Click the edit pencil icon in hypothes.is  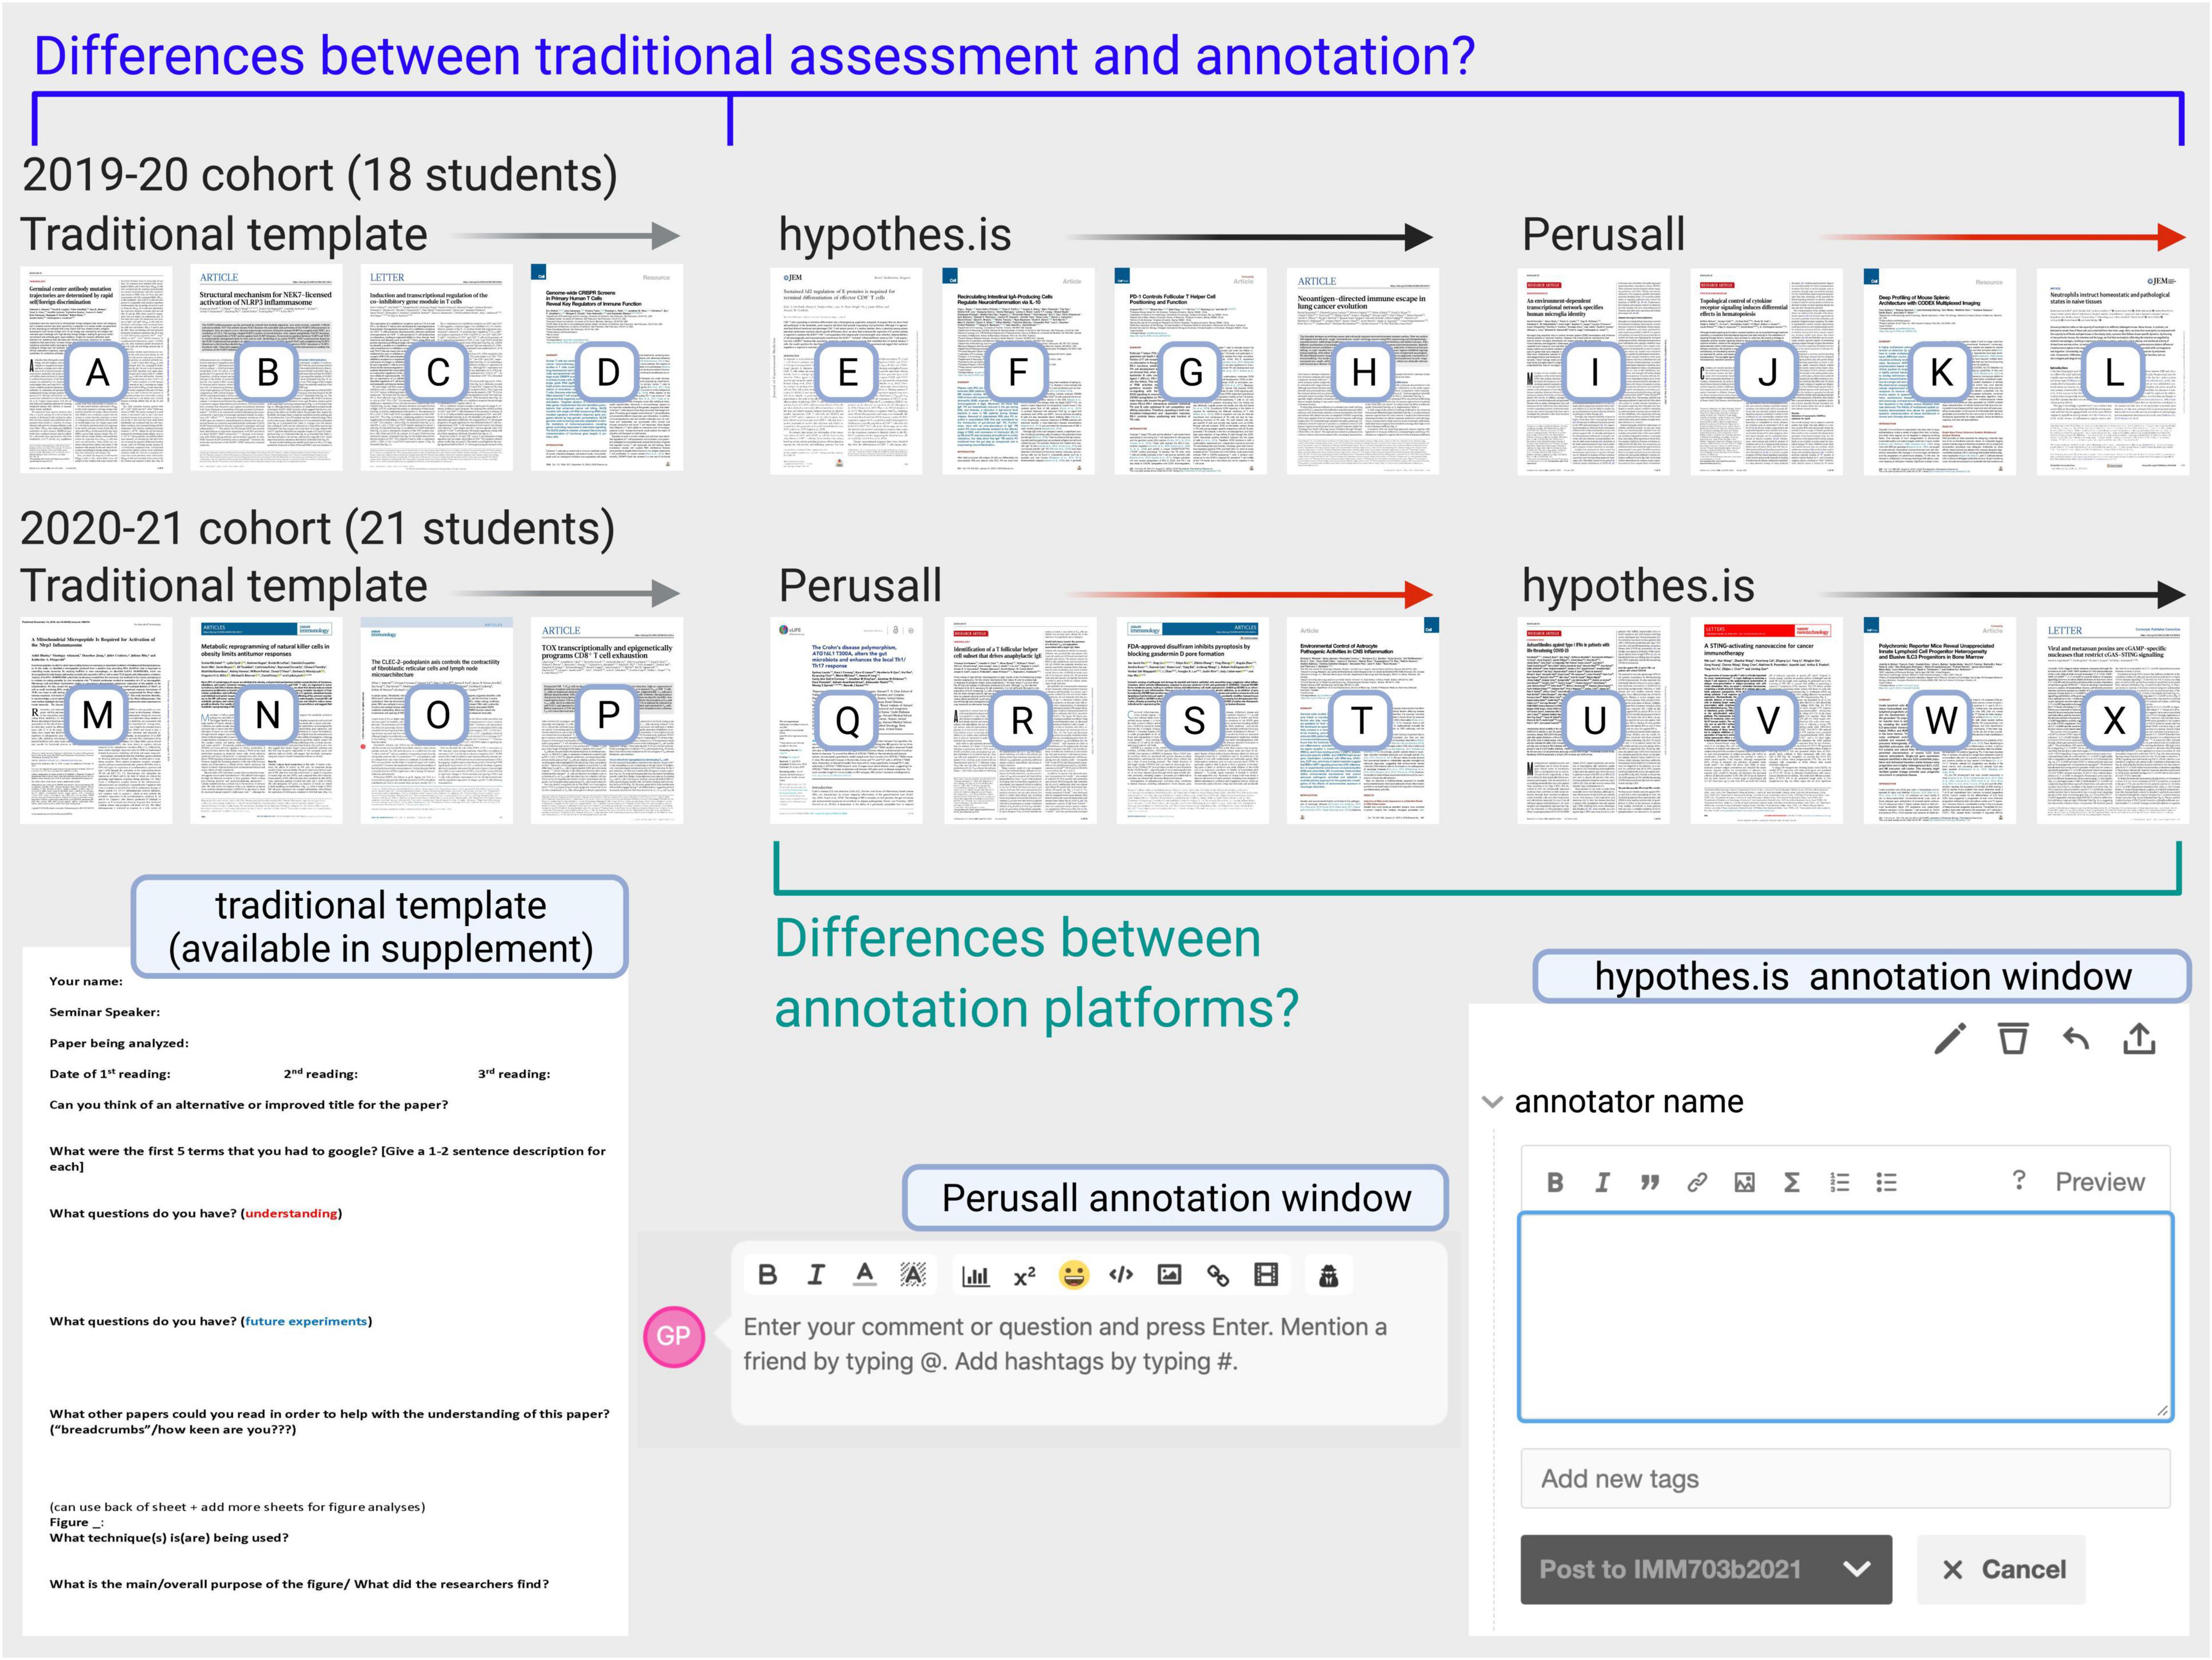tap(1950, 1039)
